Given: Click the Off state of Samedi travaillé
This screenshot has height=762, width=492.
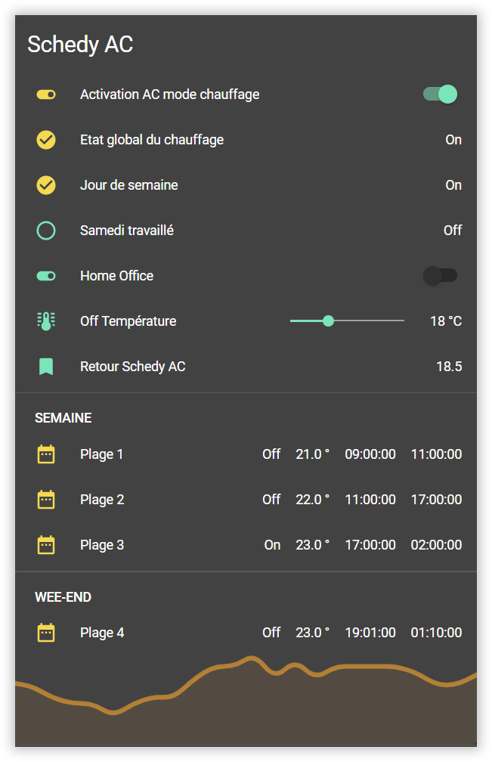Looking at the screenshot, I should 452,231.
